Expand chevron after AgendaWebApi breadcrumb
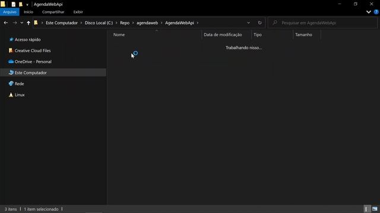380x213 pixels. pos(198,22)
